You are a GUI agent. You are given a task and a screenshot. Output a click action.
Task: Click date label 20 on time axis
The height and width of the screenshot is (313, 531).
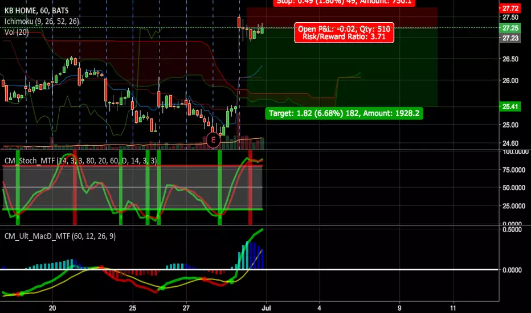tap(52, 308)
